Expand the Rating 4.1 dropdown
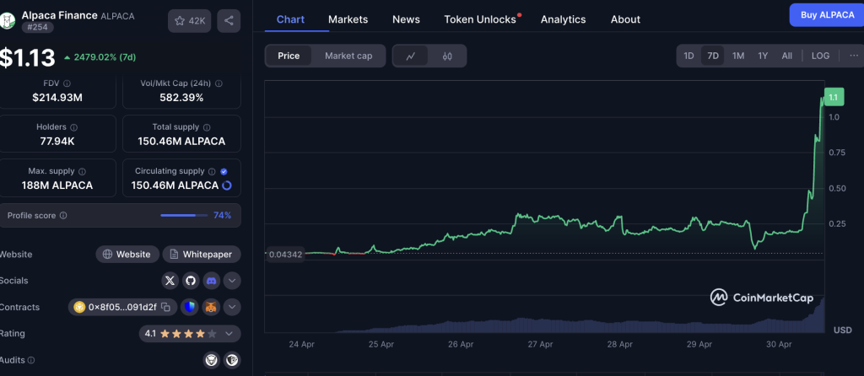Viewport: 864px width, 376px height. point(190,334)
